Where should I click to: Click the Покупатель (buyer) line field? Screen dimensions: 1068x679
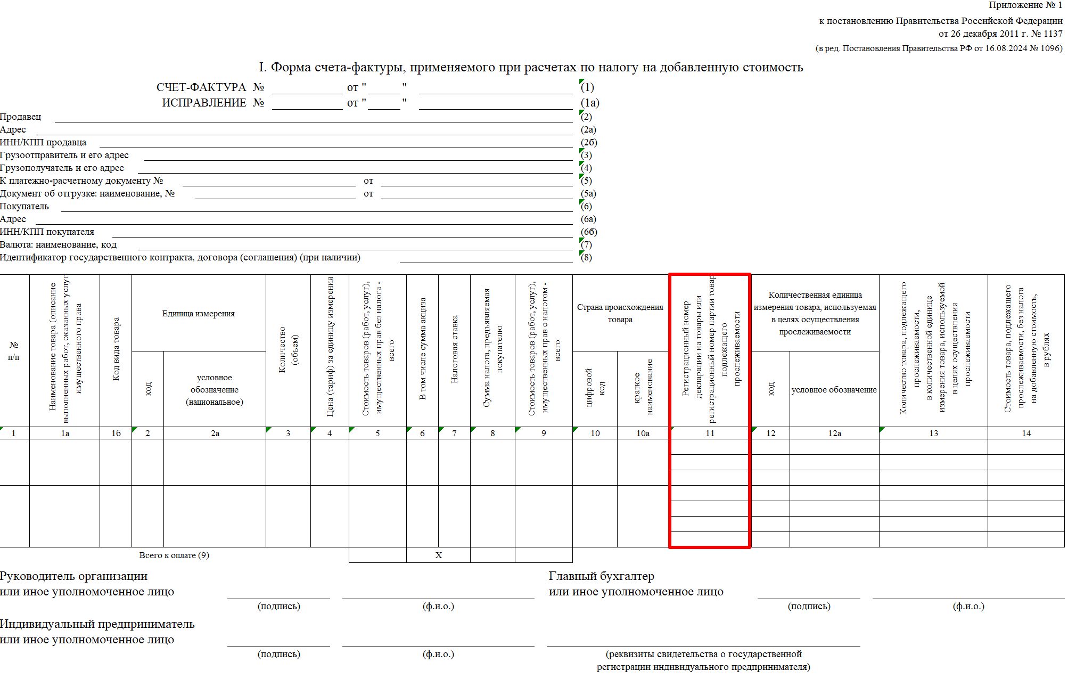(316, 207)
